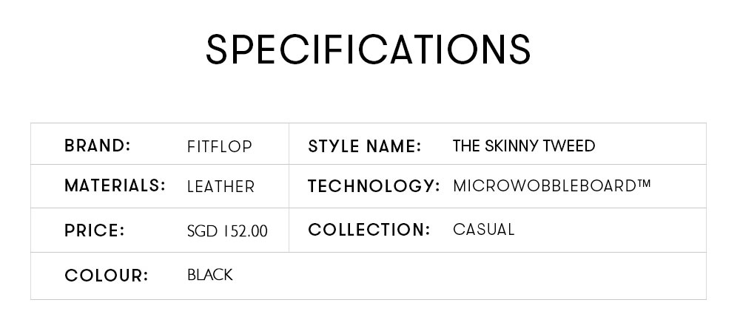
Task: Click the MICROWOBBLEBOARD technology value
Action: pos(552,185)
